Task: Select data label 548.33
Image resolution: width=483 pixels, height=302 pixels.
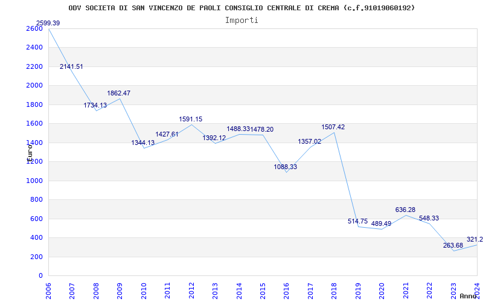Action: (429, 218)
